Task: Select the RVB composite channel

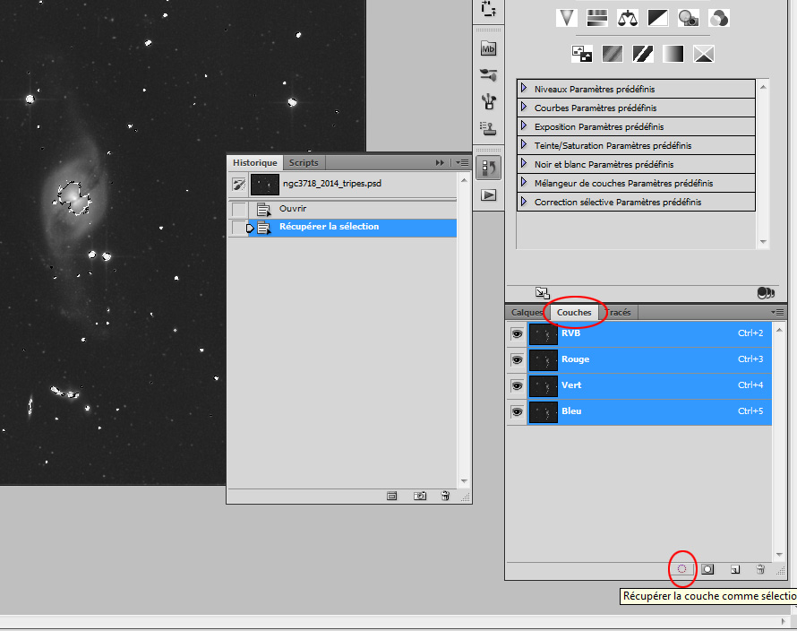Action: pos(649,333)
